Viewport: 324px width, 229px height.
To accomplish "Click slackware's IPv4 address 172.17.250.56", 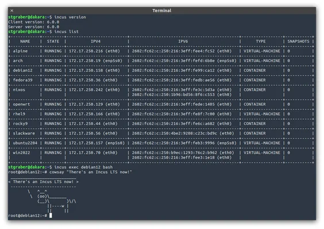I will 84,133.
